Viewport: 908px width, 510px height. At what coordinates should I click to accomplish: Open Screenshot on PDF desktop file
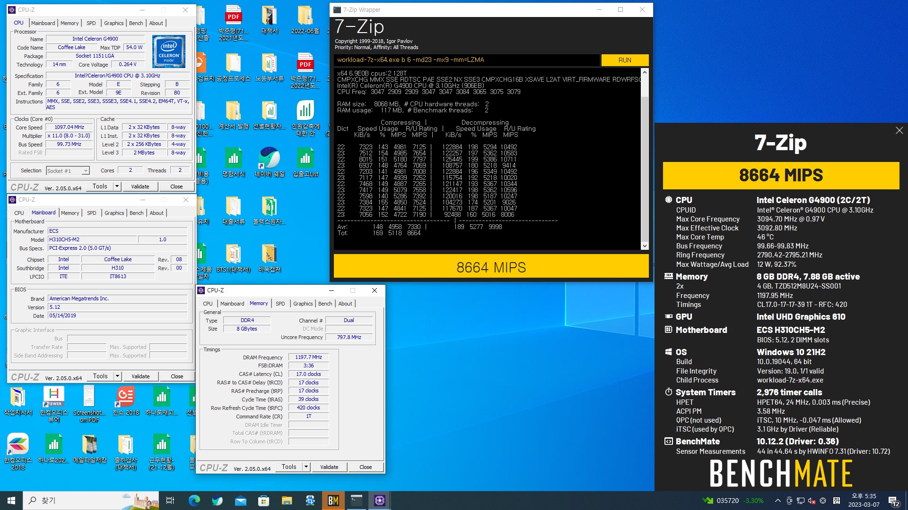89,404
